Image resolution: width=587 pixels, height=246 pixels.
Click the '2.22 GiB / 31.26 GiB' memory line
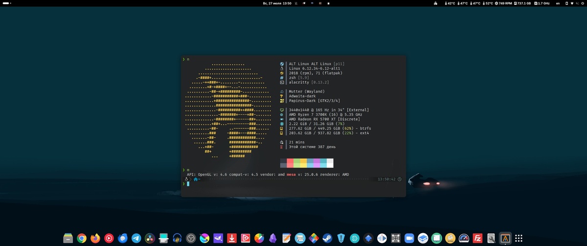[317, 124]
